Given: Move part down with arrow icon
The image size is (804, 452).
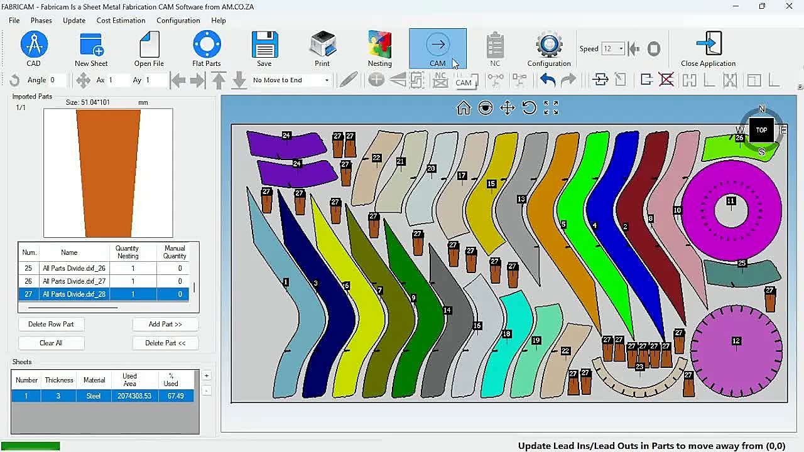Looking at the screenshot, I should coord(239,80).
